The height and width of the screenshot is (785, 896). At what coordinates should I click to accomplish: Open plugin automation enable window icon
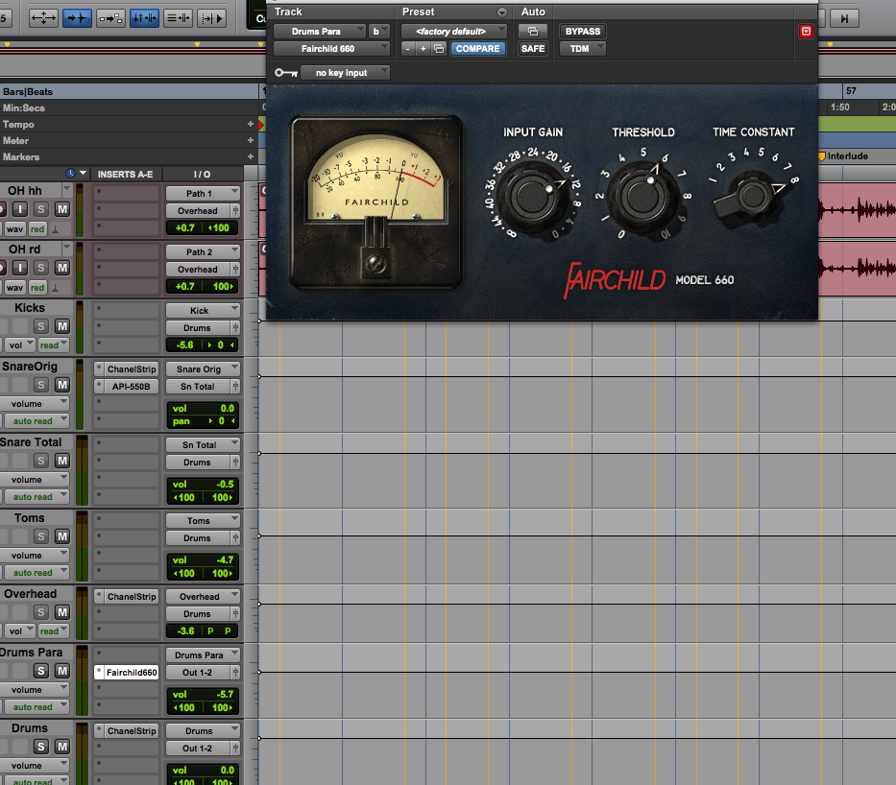click(x=533, y=32)
